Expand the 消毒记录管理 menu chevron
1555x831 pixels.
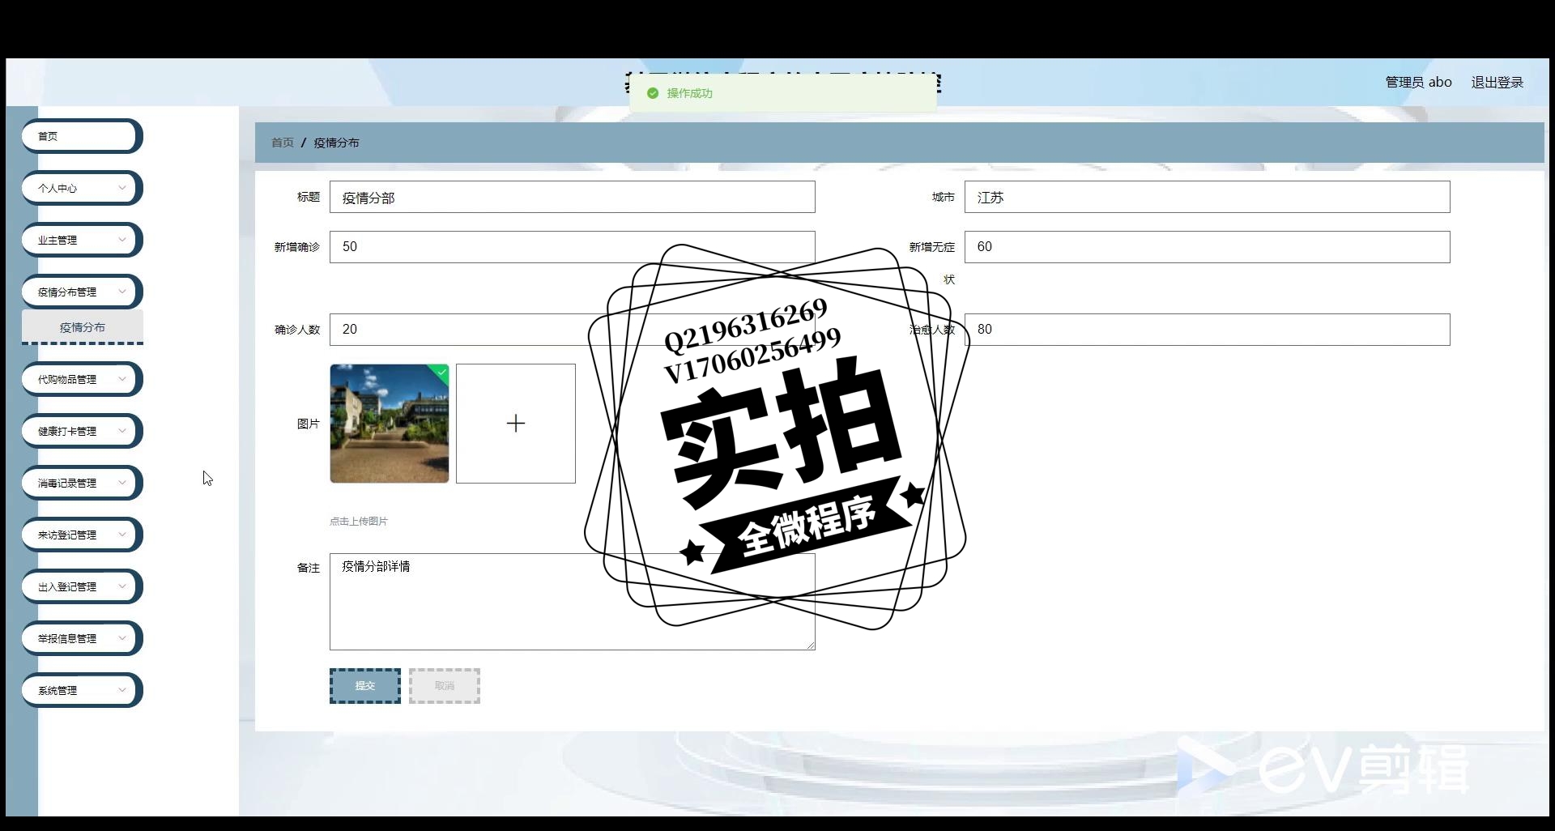click(122, 483)
